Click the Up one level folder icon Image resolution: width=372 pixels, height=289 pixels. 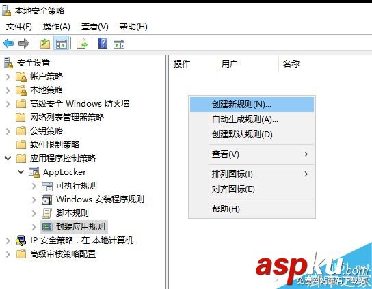[45, 44]
